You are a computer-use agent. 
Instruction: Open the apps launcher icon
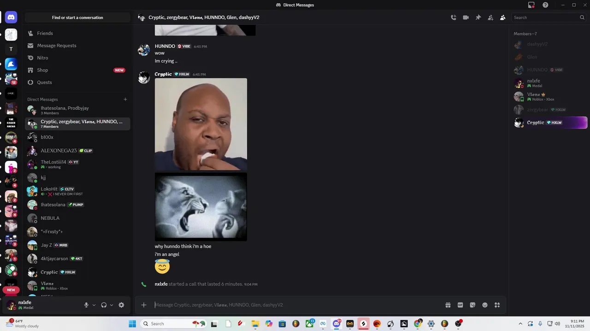click(497, 305)
